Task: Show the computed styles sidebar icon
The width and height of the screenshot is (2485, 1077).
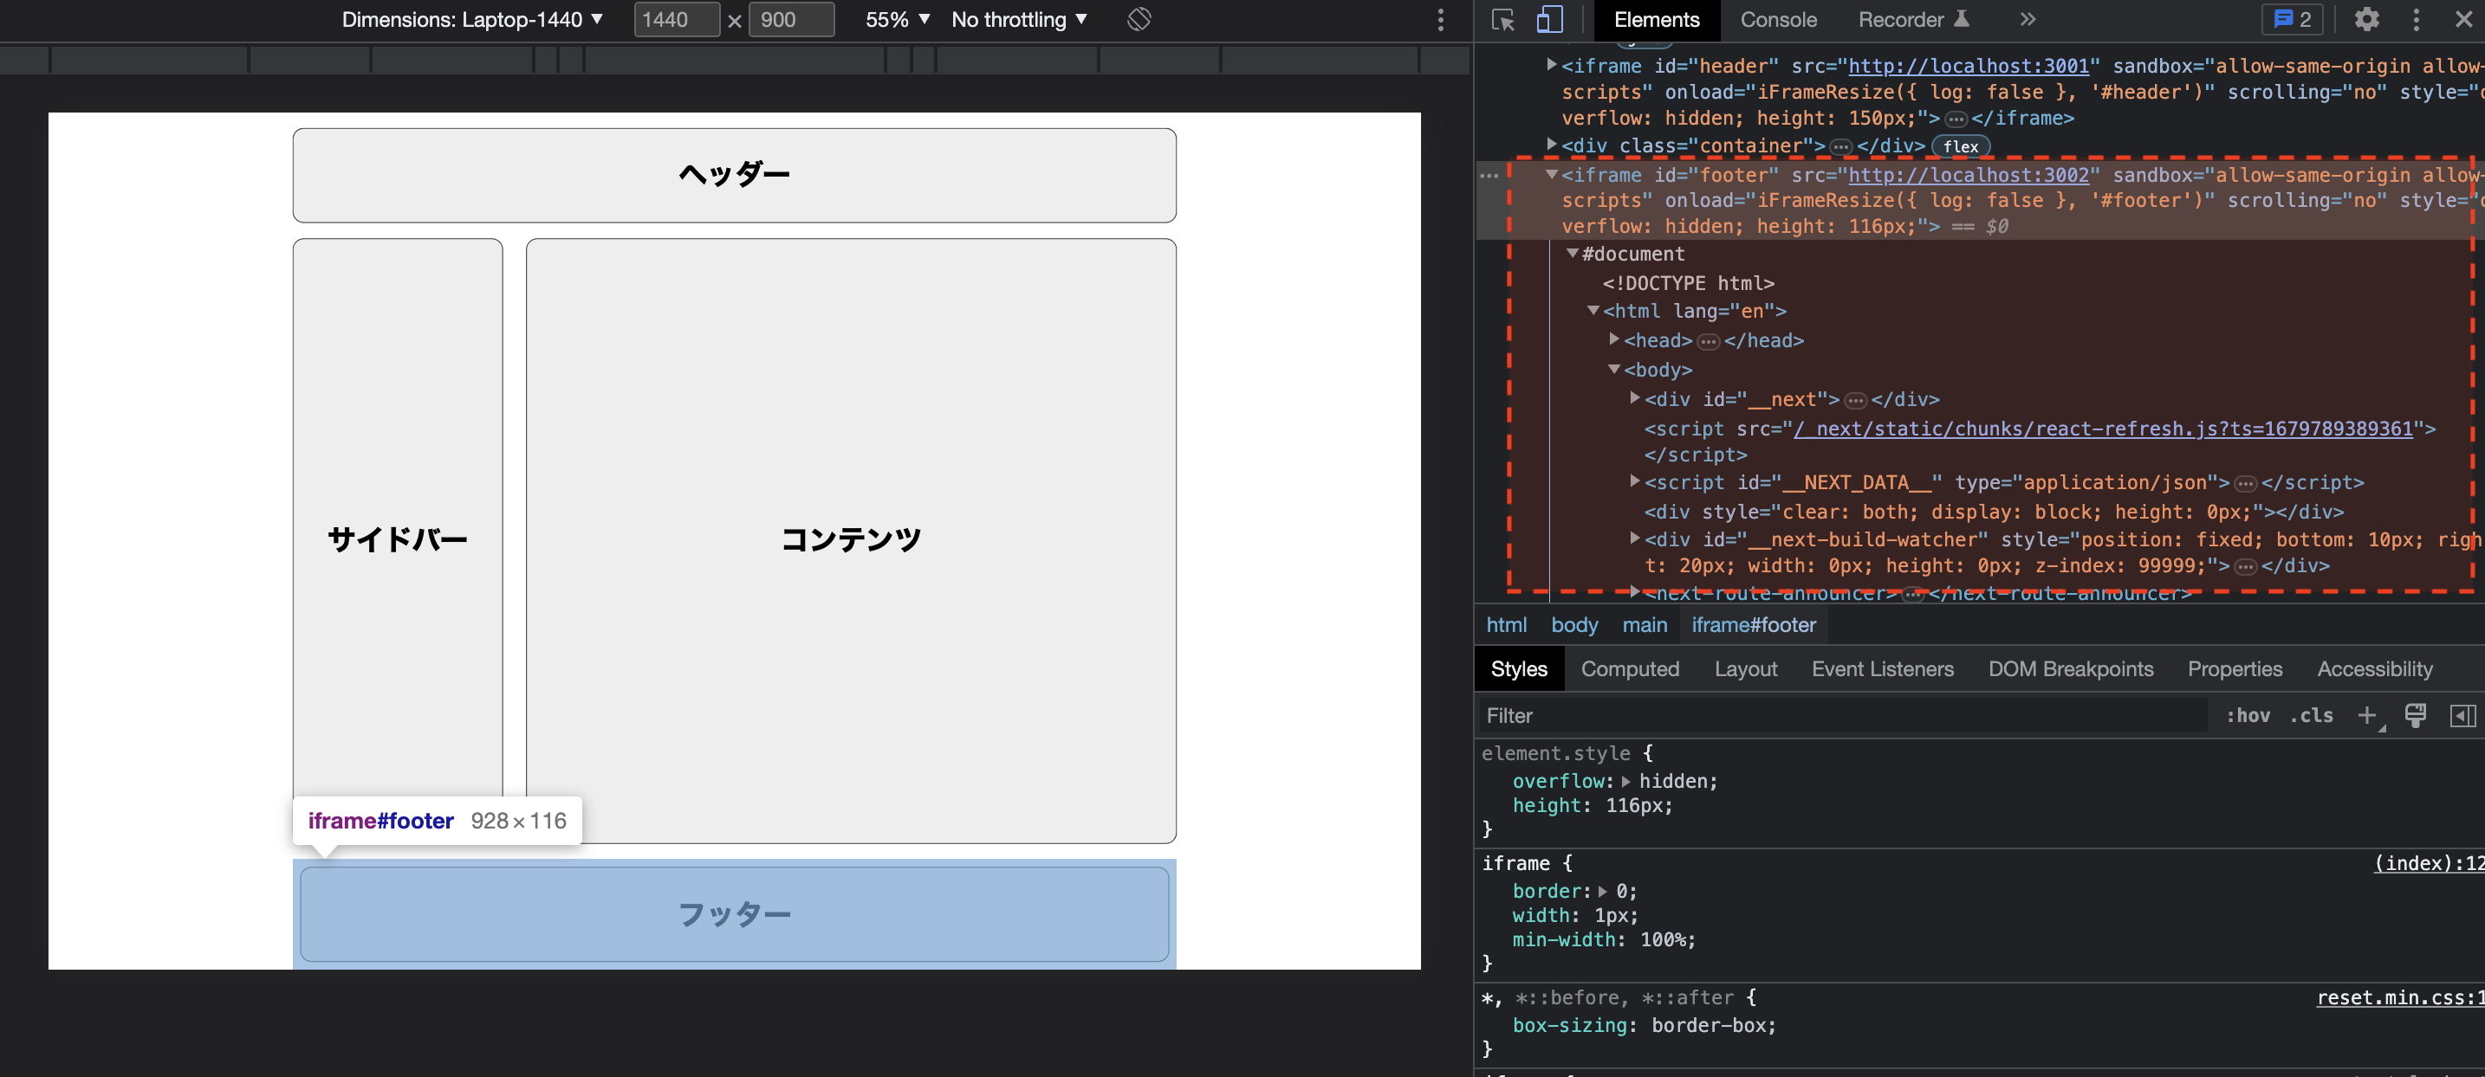Action: point(2462,715)
